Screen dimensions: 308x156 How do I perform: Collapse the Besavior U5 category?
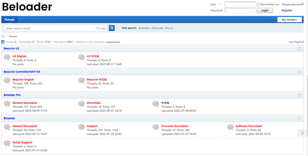300,48
